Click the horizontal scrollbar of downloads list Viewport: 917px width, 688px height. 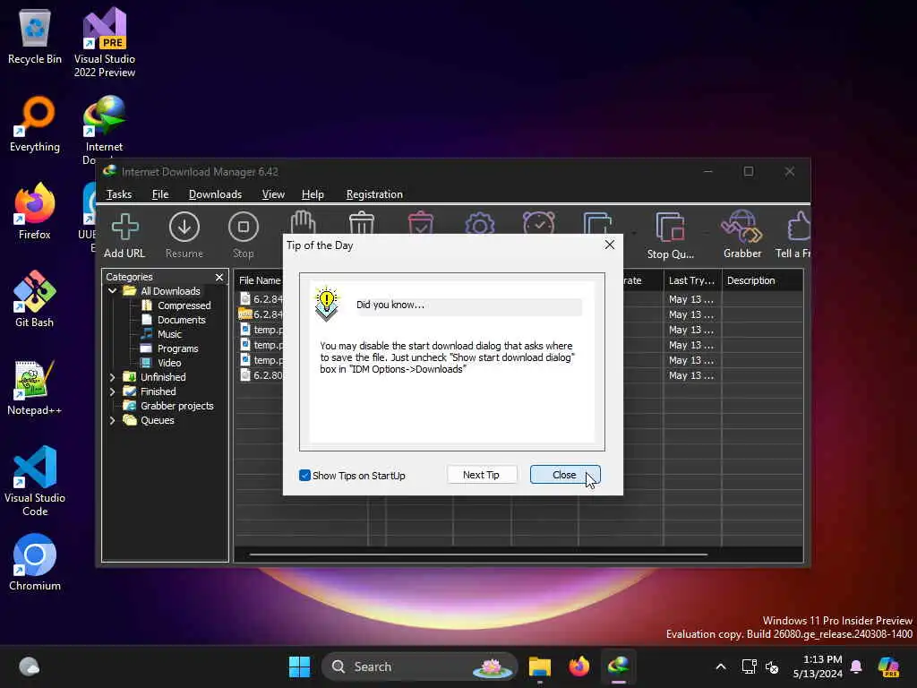tap(478, 554)
